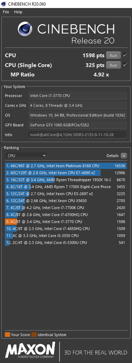Screen dimensions: 132x363
Task: Open the CPU ranking type dropdown
Action: coord(26,156)
